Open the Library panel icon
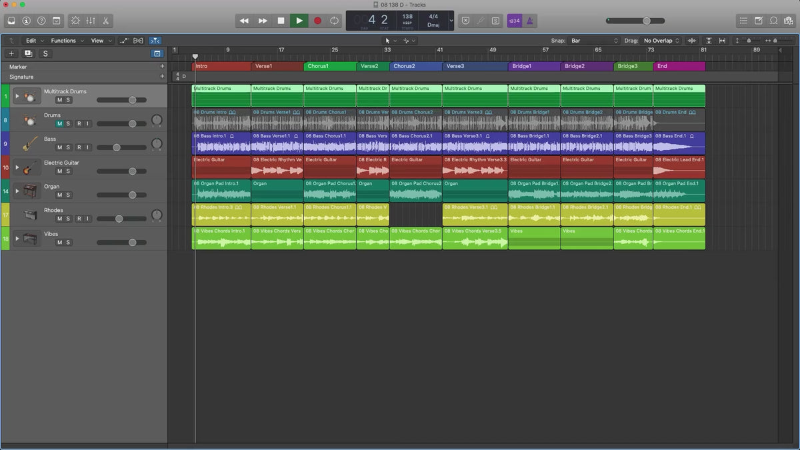Image resolution: width=800 pixels, height=450 pixels. (11, 21)
